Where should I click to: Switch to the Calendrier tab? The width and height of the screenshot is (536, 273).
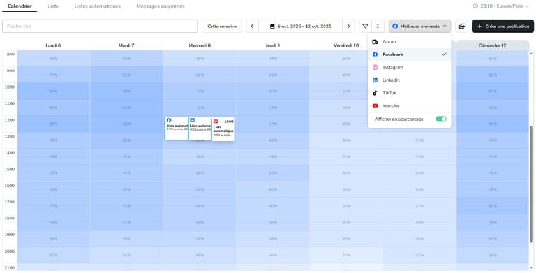pos(20,6)
